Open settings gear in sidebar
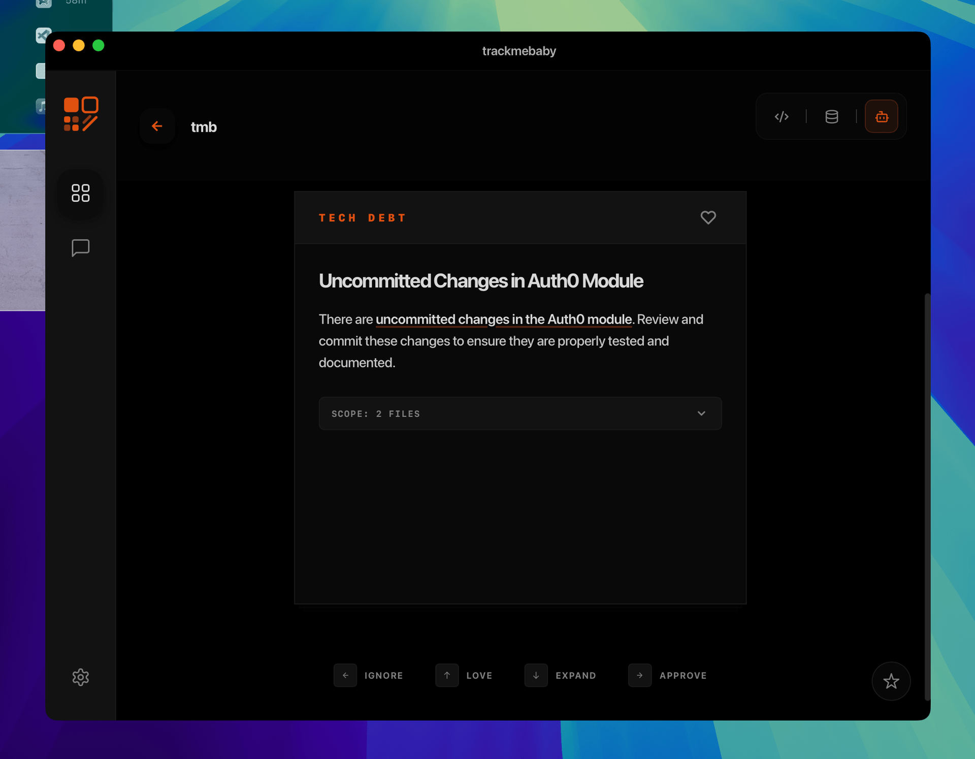The width and height of the screenshot is (975, 759). click(x=81, y=677)
